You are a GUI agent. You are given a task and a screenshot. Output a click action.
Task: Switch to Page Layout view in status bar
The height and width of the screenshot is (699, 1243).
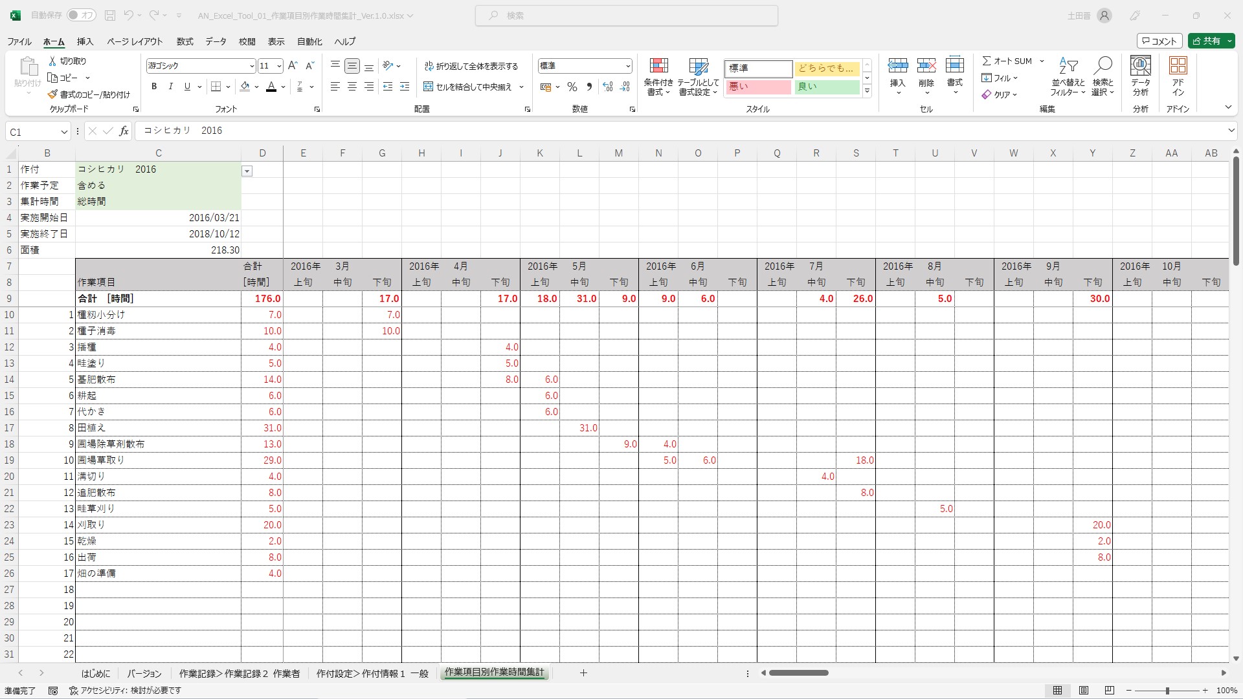[x=1084, y=691]
